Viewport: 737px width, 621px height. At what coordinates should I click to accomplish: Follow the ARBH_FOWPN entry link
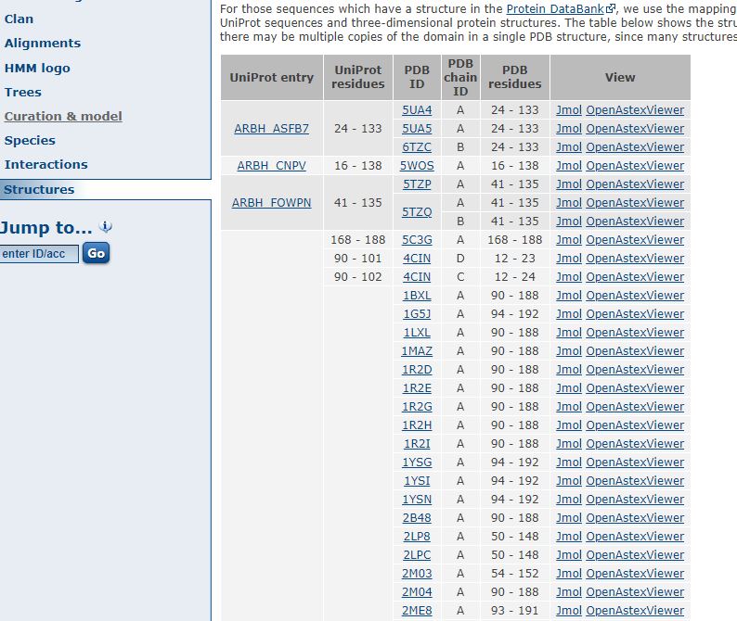271,203
